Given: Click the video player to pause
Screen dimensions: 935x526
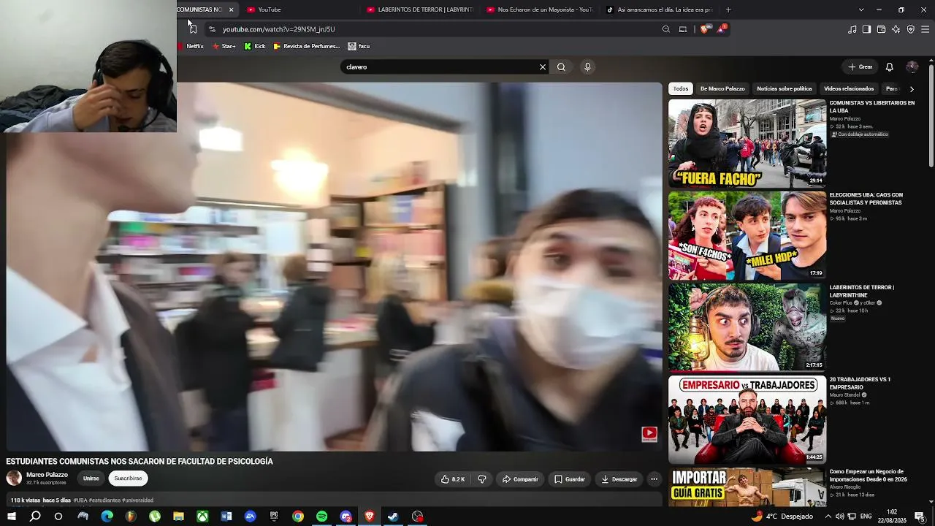Looking at the screenshot, I should tap(334, 267).
